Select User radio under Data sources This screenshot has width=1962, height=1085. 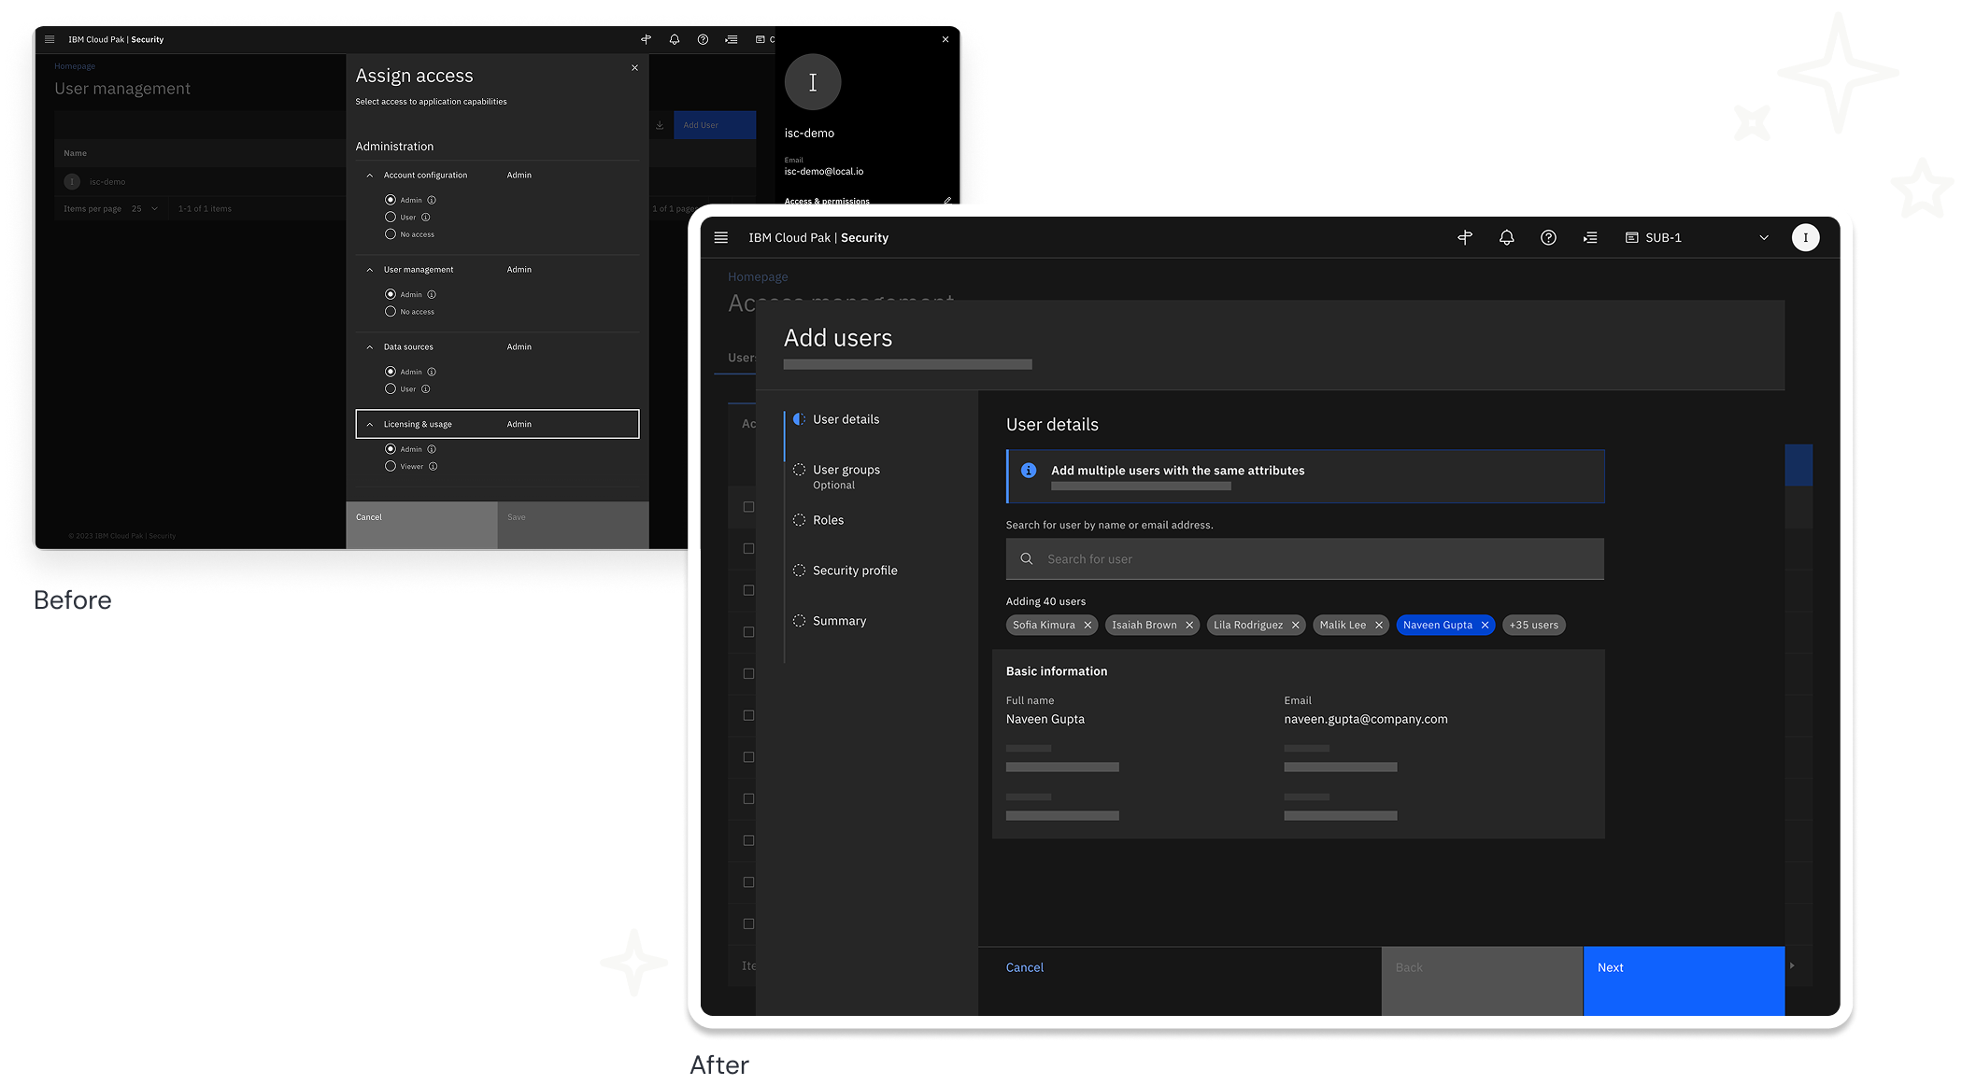[391, 388]
